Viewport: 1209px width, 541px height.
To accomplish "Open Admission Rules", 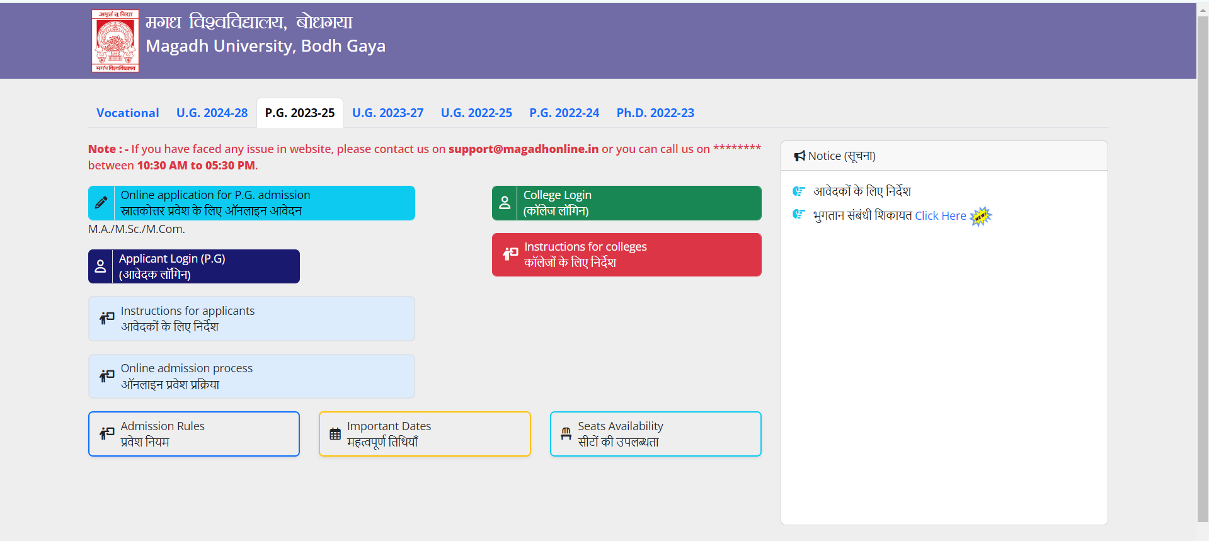I will tap(194, 434).
